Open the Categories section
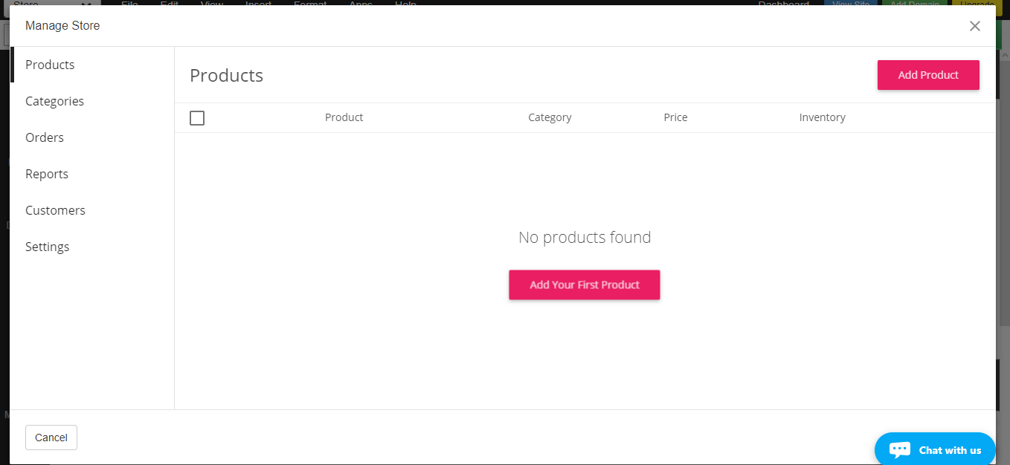This screenshot has width=1010, height=465. [54, 101]
